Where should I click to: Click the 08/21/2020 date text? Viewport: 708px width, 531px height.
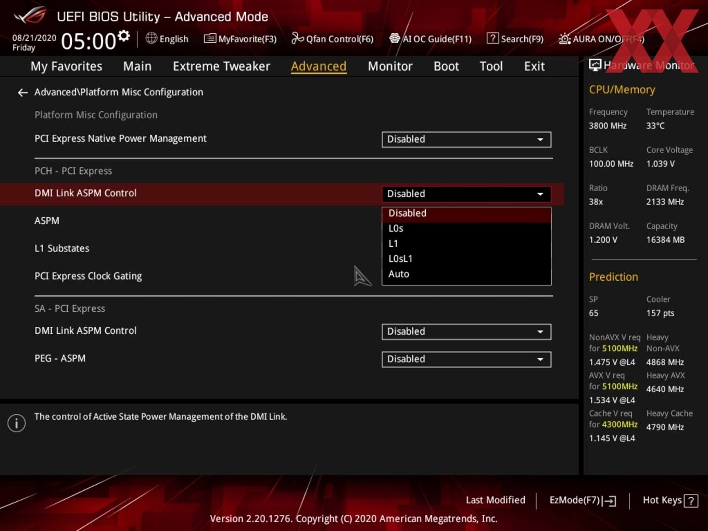pyautogui.click(x=34, y=38)
